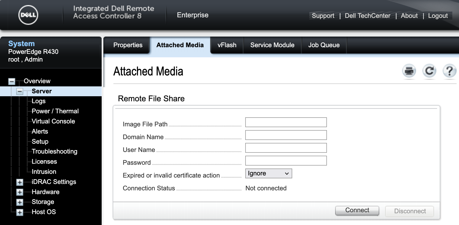Screen dimensions: 459x225
Task: Open Alerts in the sidebar
Action: (40, 131)
